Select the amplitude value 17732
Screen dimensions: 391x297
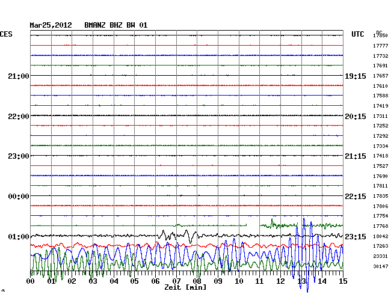coord(381,56)
